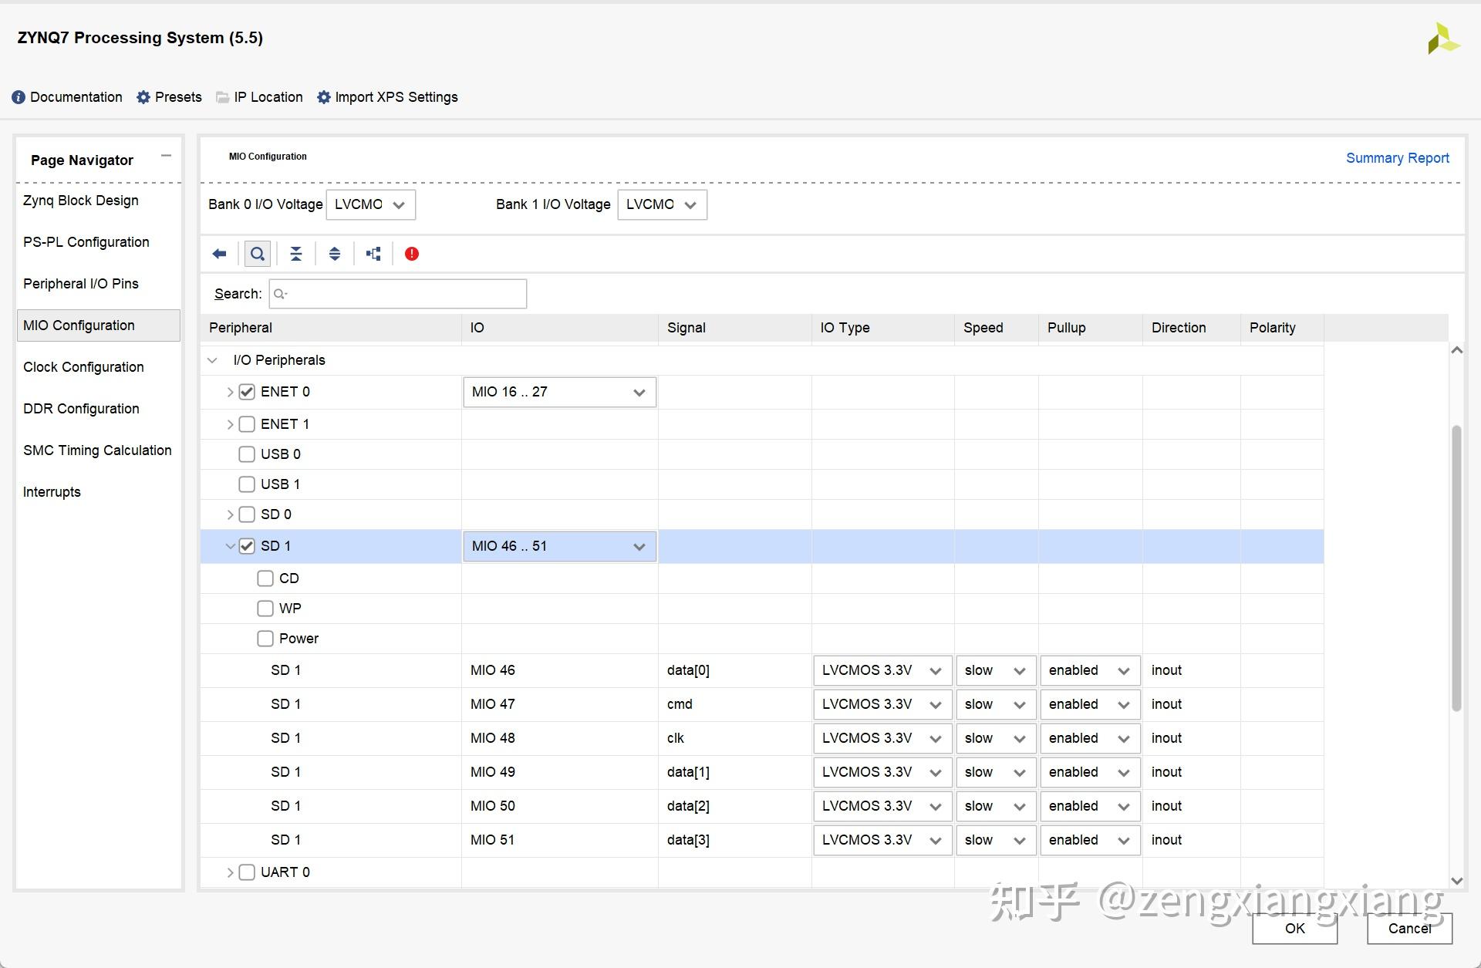The width and height of the screenshot is (1481, 968).
Task: Click the red error indicator icon
Action: pyautogui.click(x=412, y=254)
